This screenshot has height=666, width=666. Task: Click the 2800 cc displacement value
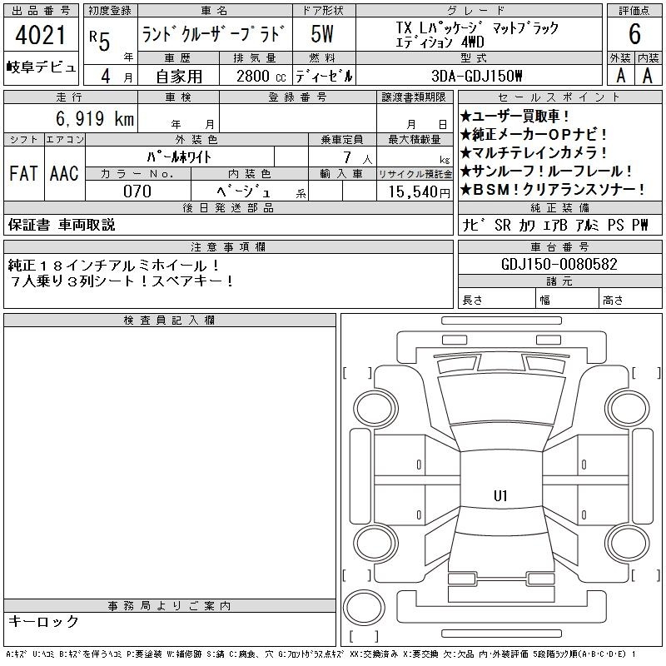click(x=254, y=76)
